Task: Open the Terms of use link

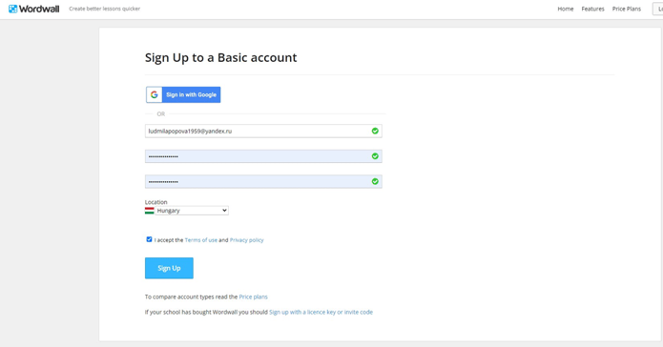Action: (x=201, y=240)
